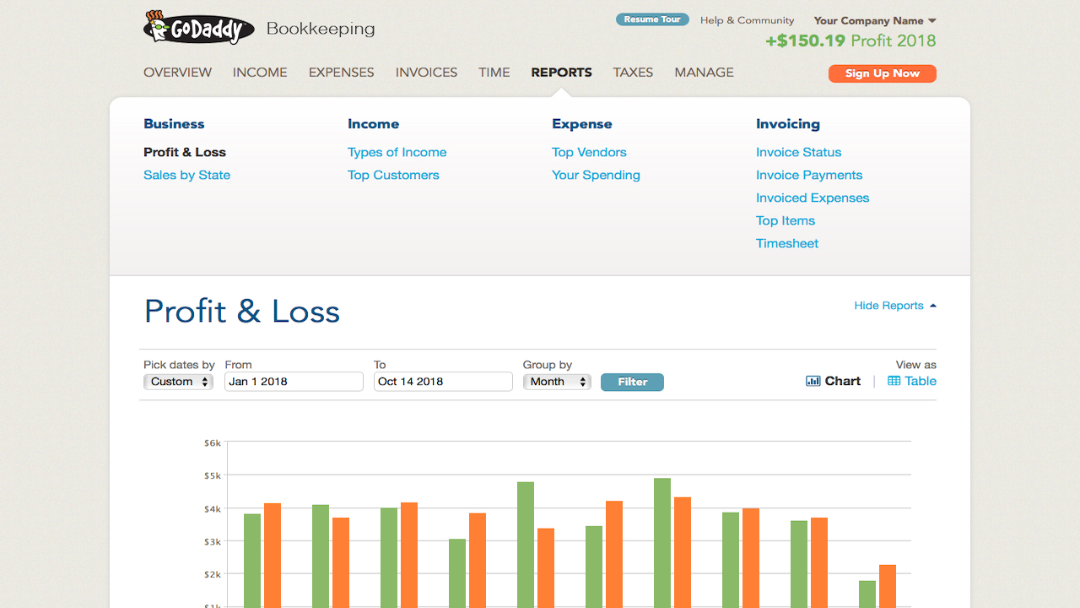Image resolution: width=1080 pixels, height=608 pixels.
Task: Open the Taxes tab
Action: tap(633, 73)
